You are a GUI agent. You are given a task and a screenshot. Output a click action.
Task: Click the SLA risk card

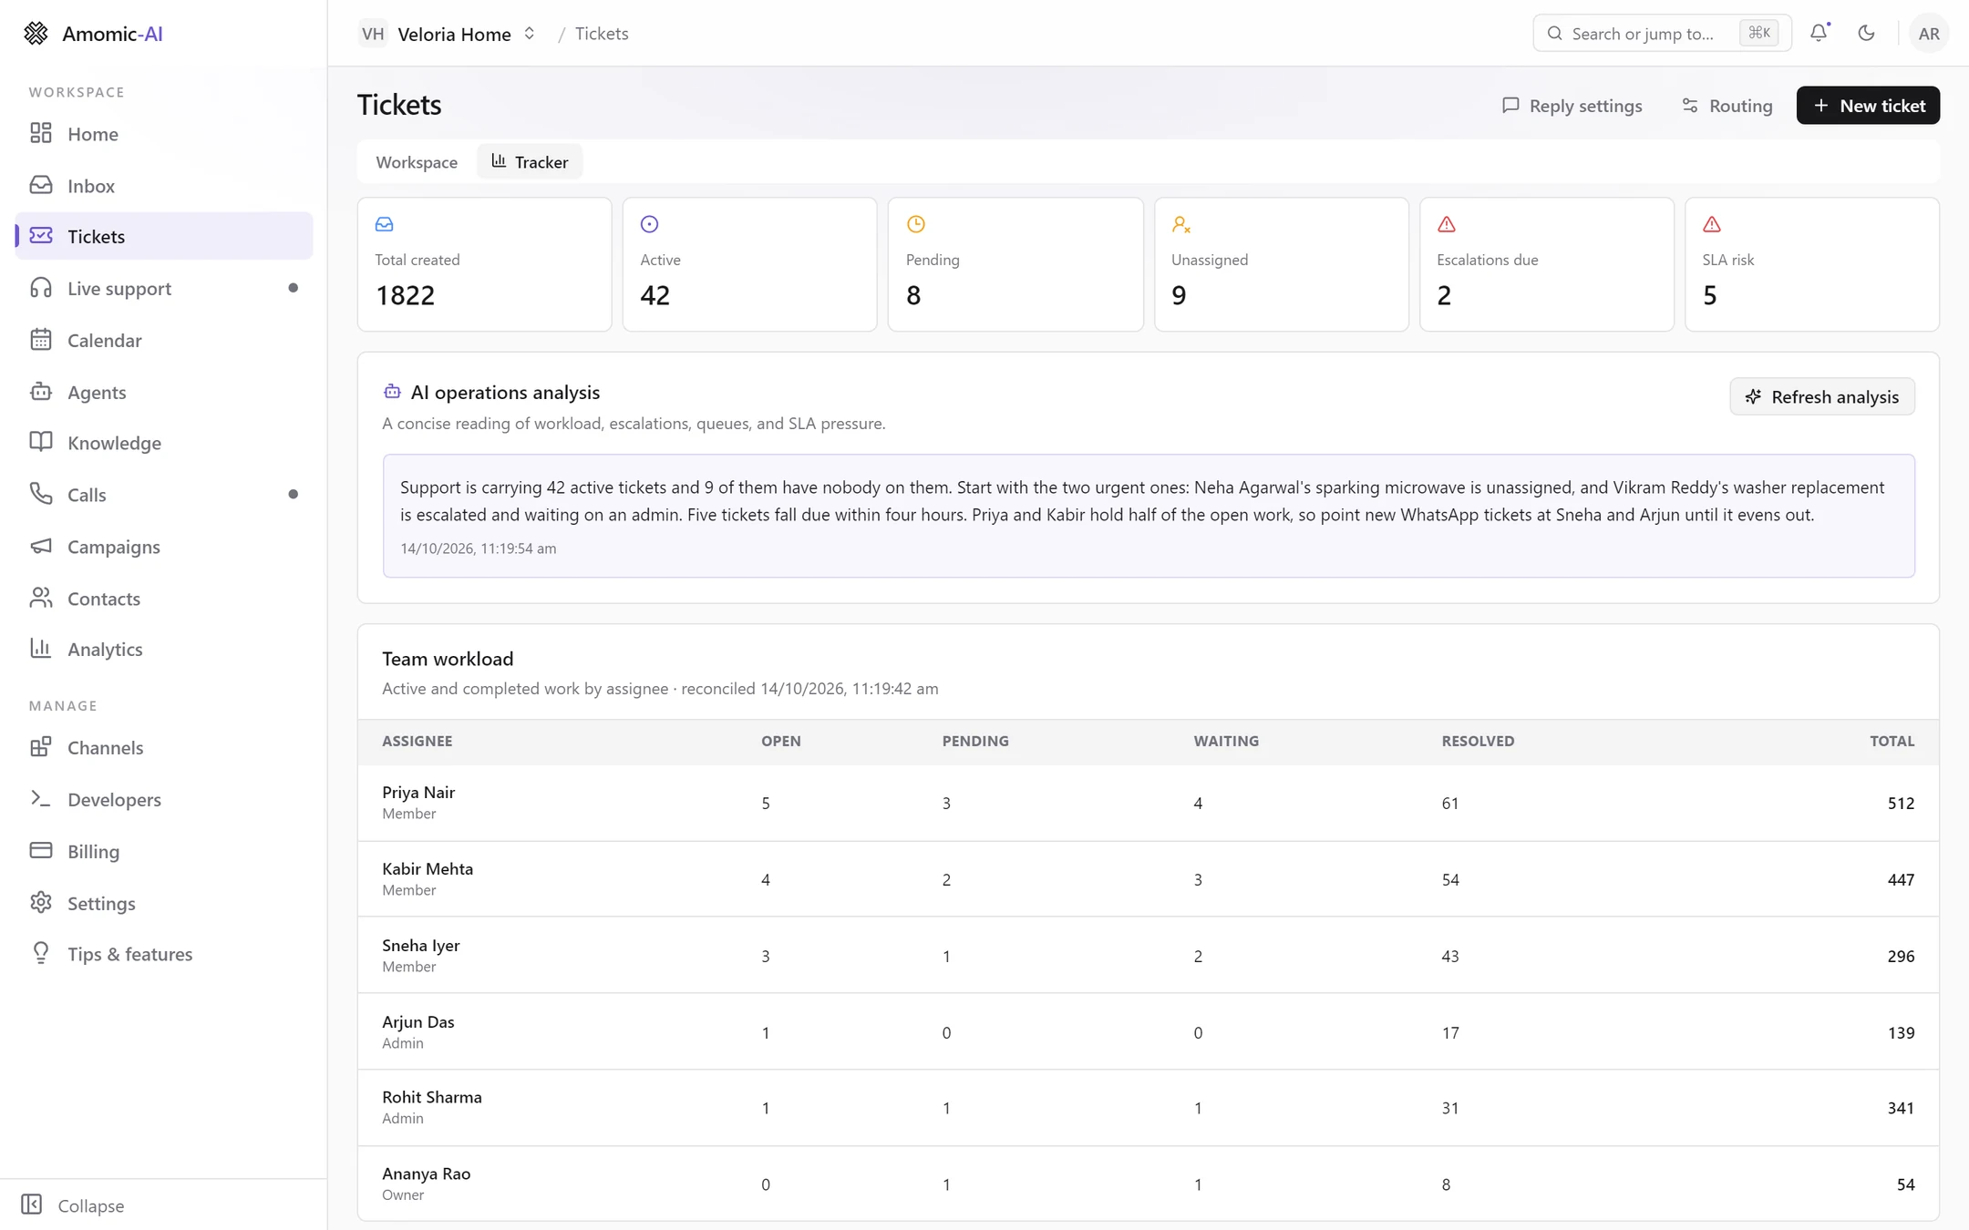coord(1811,264)
